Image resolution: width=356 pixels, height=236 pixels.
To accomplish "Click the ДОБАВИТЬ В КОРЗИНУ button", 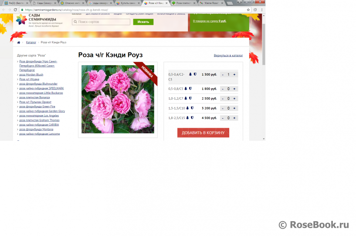I will [203, 133].
